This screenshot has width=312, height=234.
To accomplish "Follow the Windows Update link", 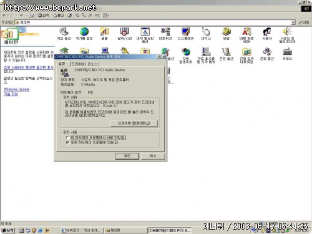I will [16, 89].
